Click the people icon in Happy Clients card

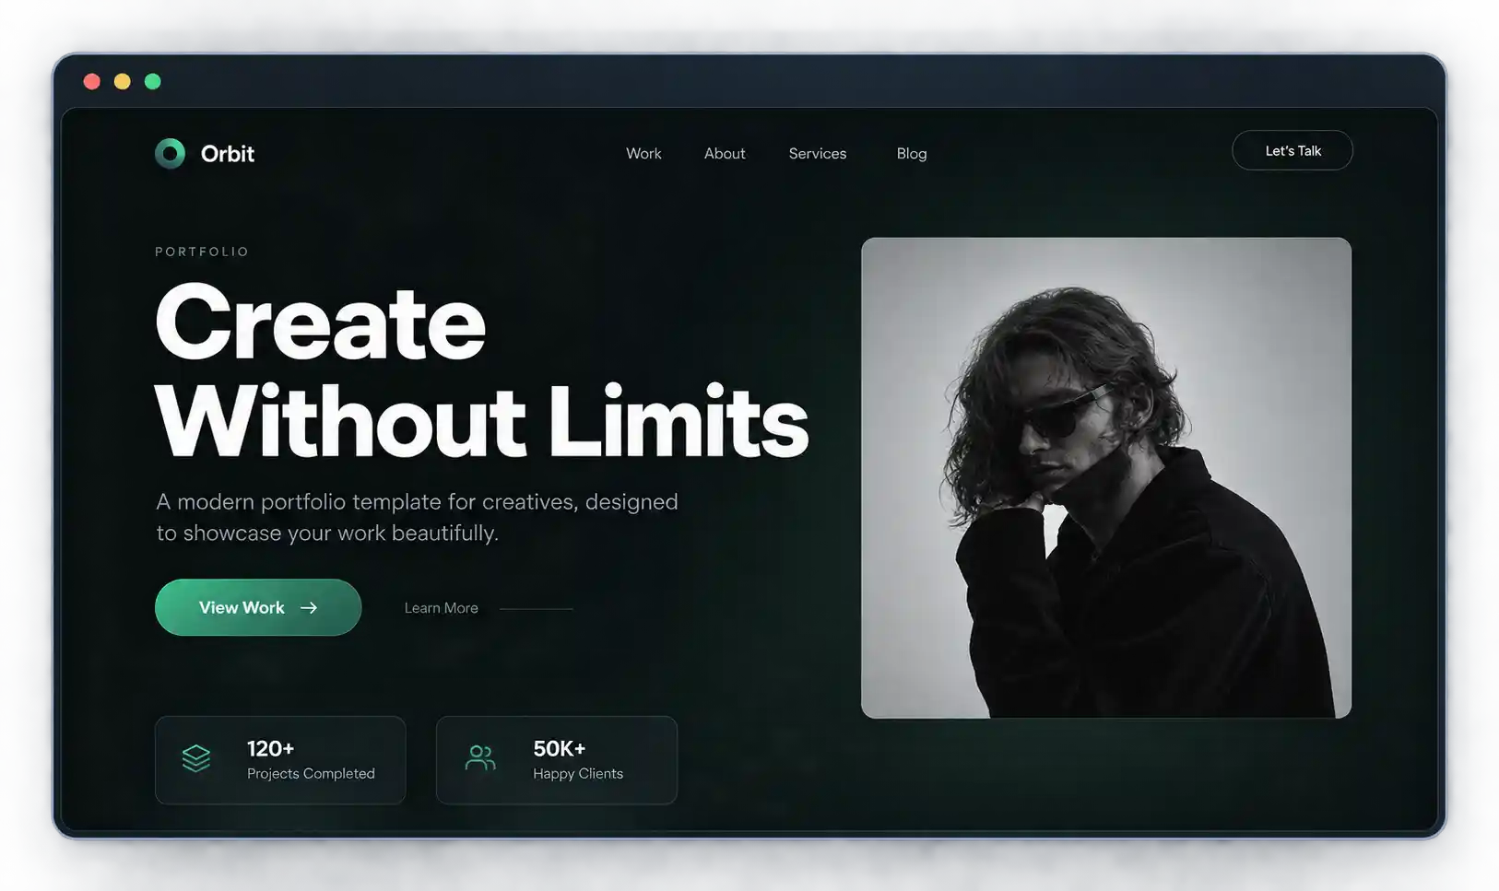[x=480, y=757]
